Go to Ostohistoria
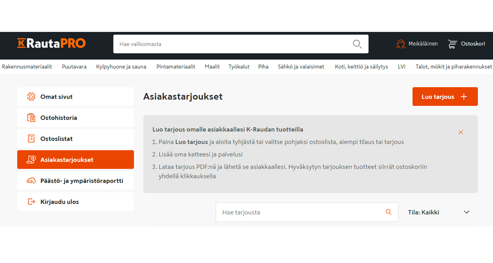This screenshot has height=263, width=493. pyautogui.click(x=76, y=118)
